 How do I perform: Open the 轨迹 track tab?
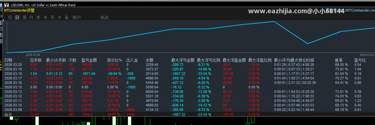click(x=105, y=17)
